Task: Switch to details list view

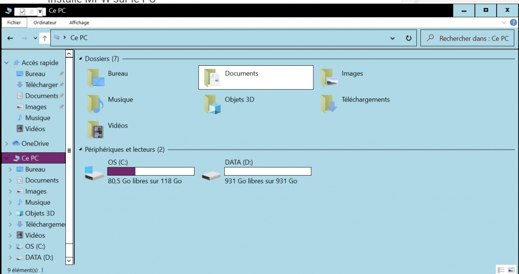Action: (501, 270)
